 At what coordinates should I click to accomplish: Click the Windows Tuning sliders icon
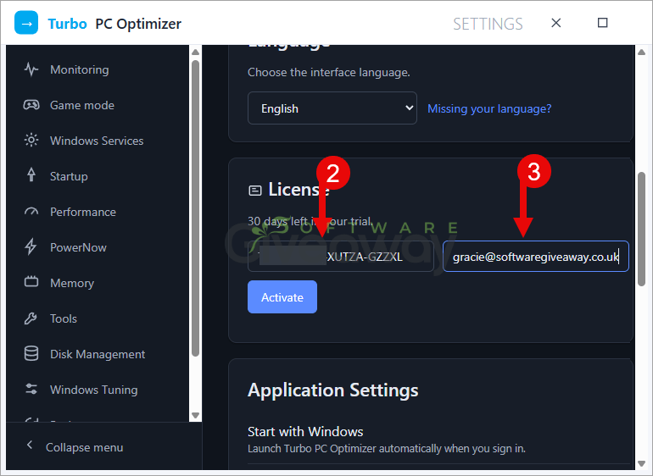pyautogui.click(x=31, y=389)
